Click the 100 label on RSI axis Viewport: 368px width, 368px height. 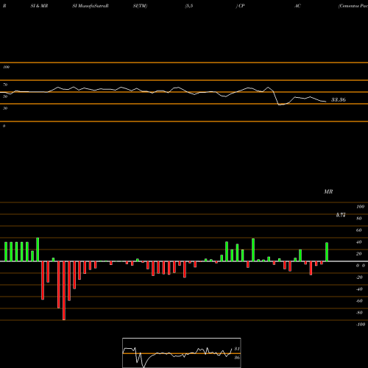coord(7,67)
